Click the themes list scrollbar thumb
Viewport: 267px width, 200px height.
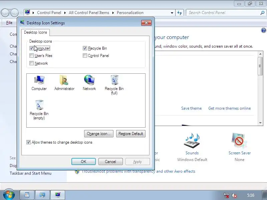click(260, 66)
